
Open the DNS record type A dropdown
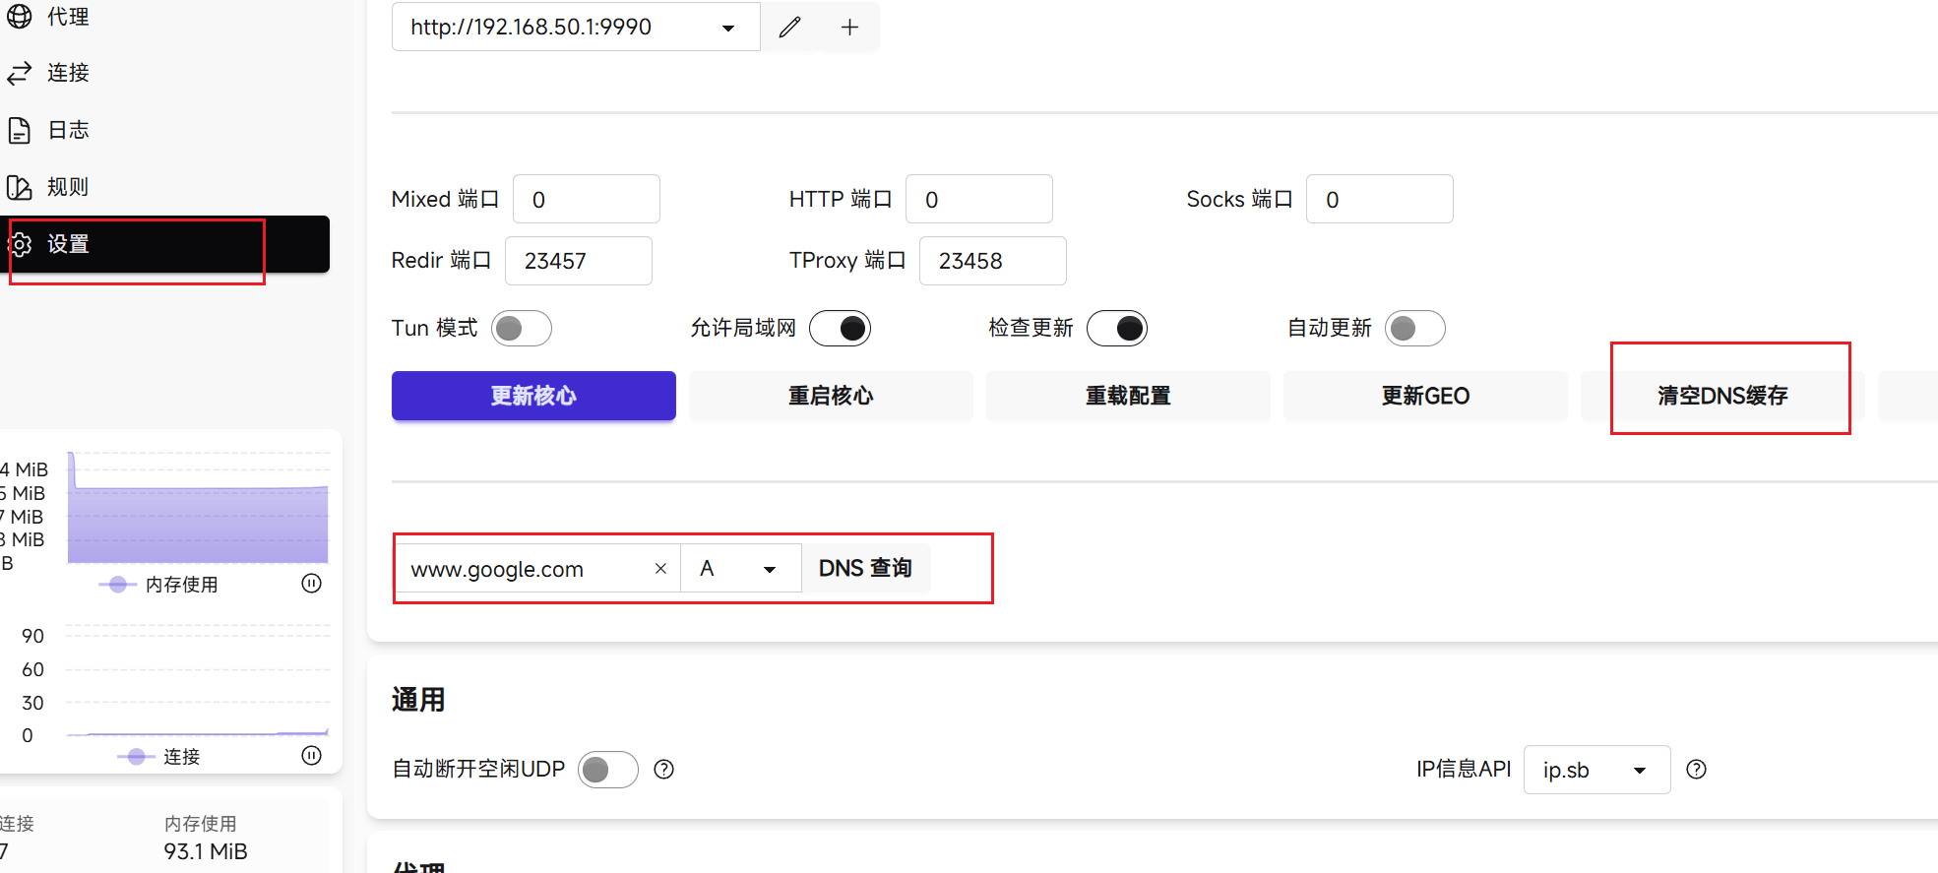tap(740, 569)
